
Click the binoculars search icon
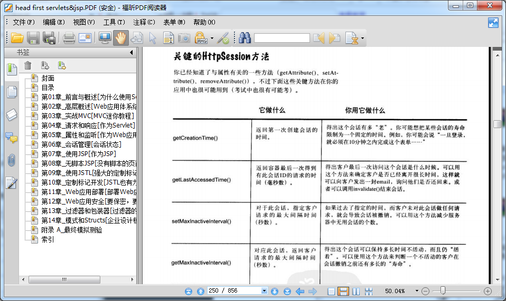(x=245, y=38)
